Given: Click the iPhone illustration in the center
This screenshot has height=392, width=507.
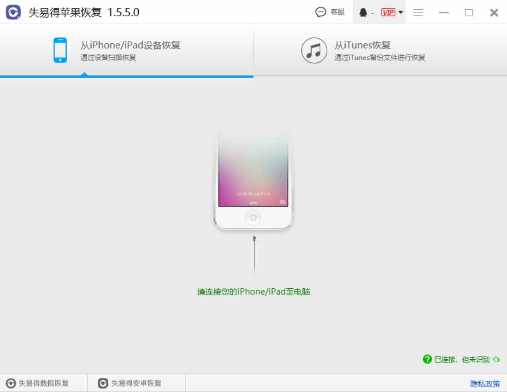Looking at the screenshot, I should 253,181.
